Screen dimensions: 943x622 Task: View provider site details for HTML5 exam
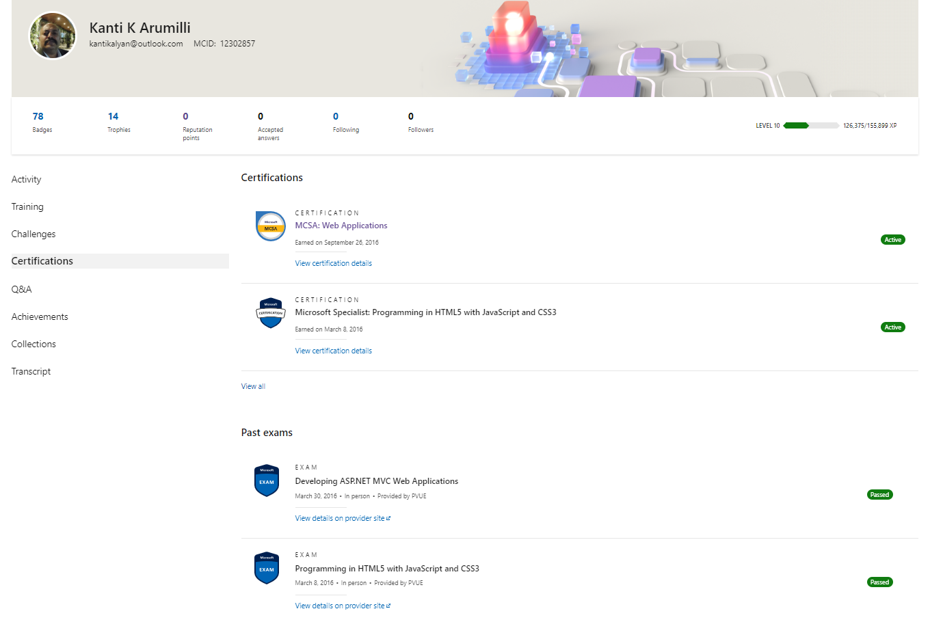(343, 606)
